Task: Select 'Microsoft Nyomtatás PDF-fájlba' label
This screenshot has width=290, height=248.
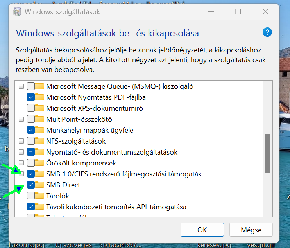Action: pyautogui.click(x=96, y=97)
